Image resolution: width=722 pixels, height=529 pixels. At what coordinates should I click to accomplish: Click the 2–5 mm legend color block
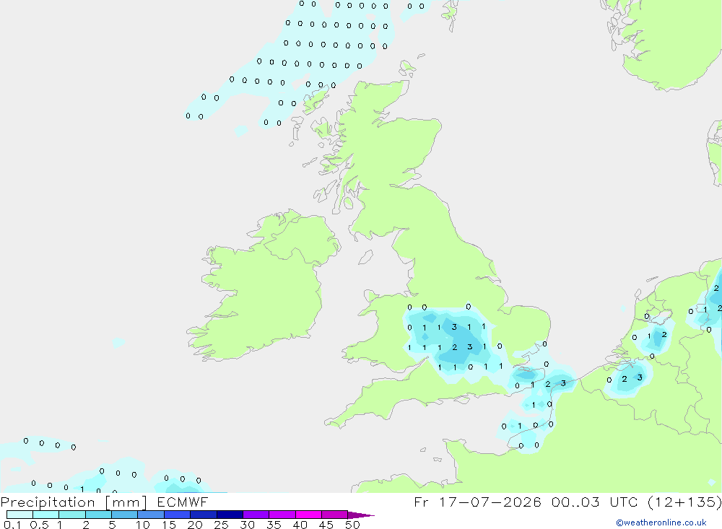click(98, 515)
